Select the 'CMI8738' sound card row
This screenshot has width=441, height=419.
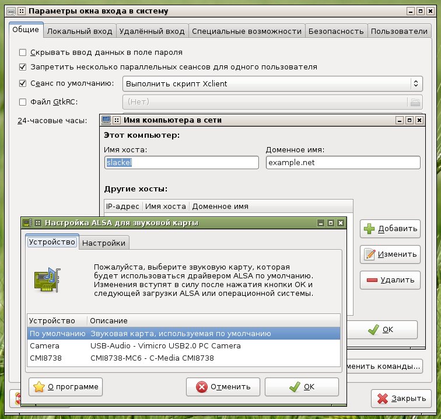tap(184, 358)
